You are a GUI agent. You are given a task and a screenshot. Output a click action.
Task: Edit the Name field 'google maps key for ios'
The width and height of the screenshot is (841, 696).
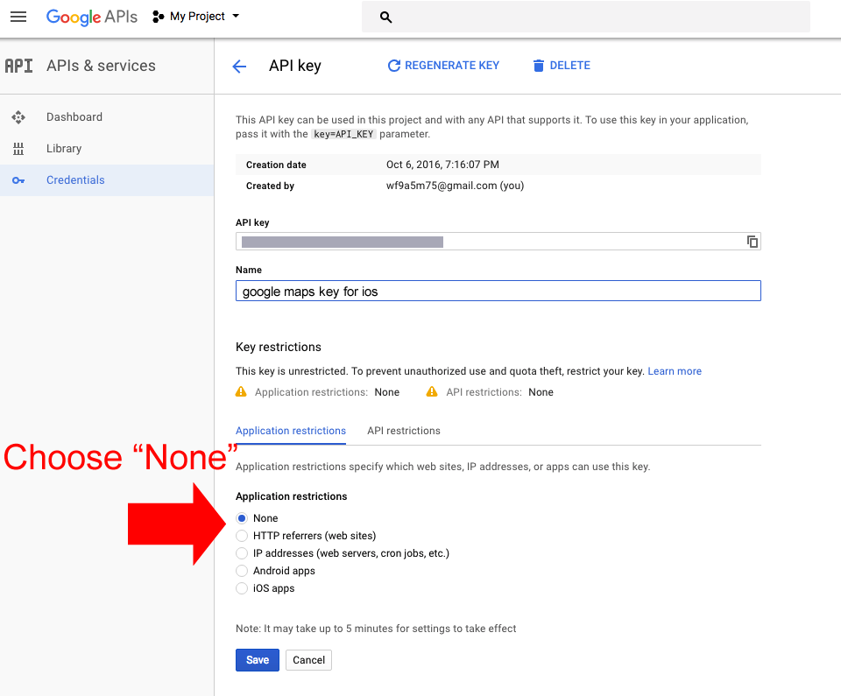coord(498,292)
